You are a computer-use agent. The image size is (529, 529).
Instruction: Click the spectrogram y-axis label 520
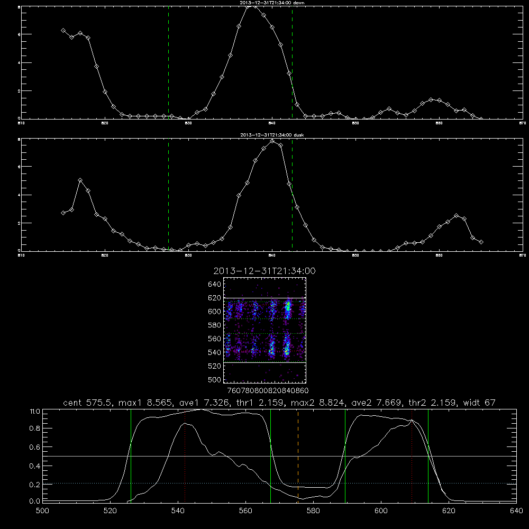[x=215, y=366]
